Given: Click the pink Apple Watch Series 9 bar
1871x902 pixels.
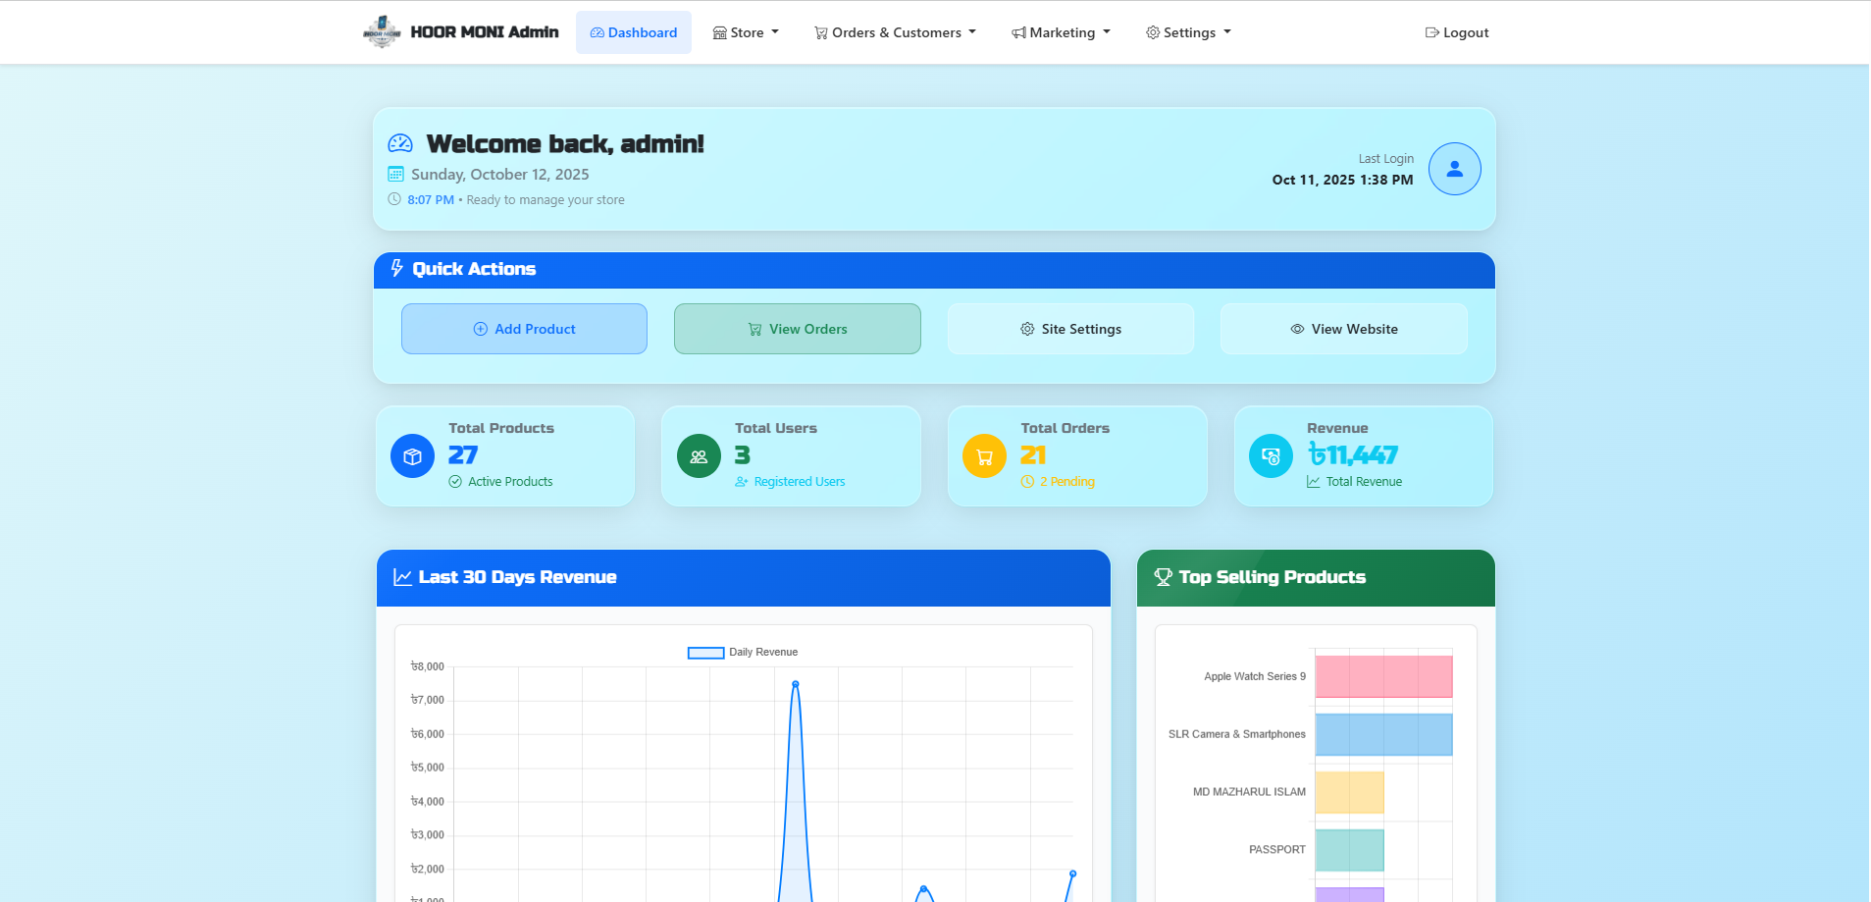Looking at the screenshot, I should [x=1383, y=676].
